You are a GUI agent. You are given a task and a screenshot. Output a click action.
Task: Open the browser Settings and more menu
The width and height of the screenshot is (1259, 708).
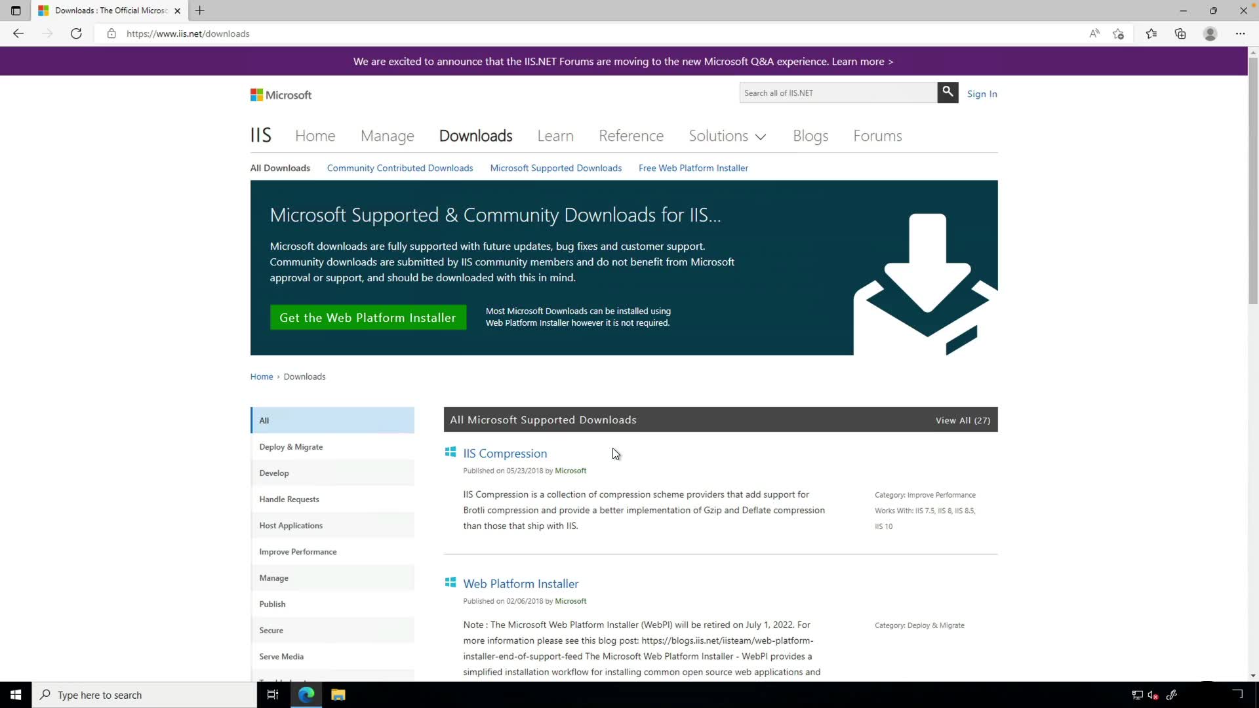[1240, 33]
